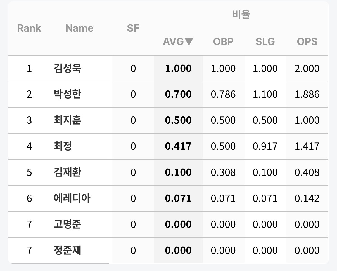This screenshot has width=337, height=271.
Task: Click the AVG descending sort arrow
Action: (189, 42)
